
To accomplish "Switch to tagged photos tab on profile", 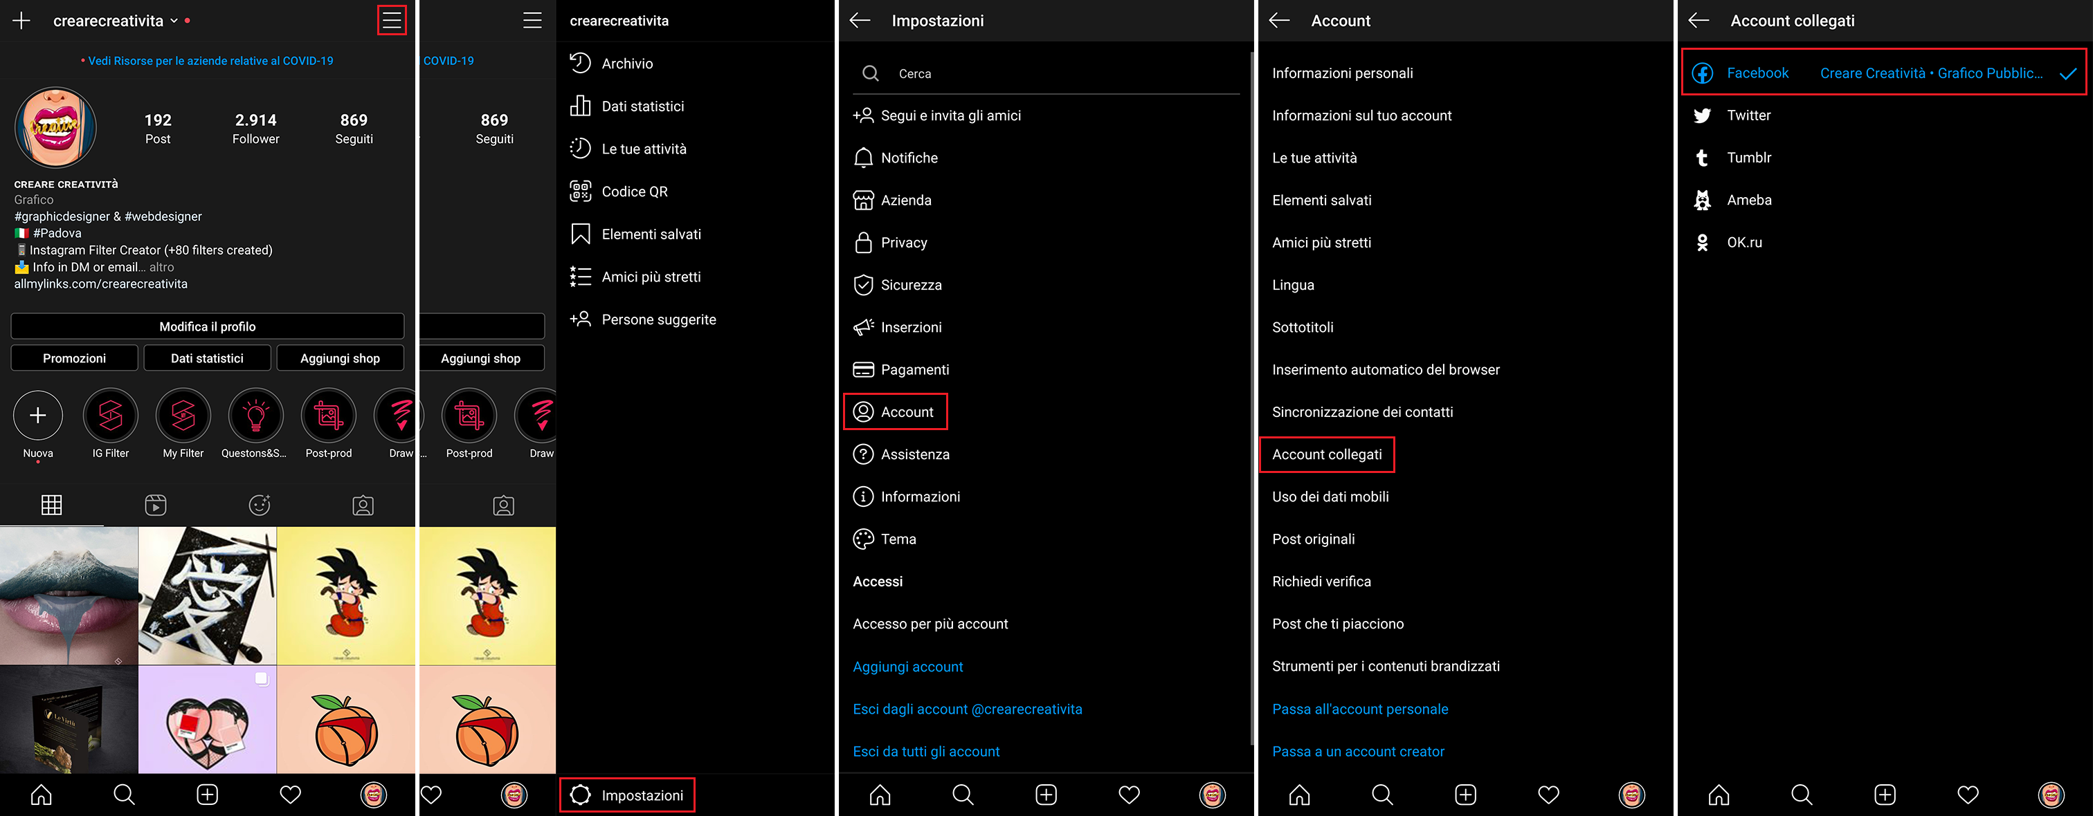I will click(363, 505).
